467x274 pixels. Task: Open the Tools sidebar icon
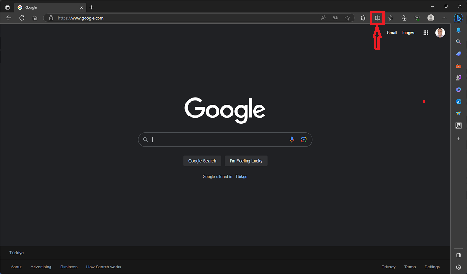[x=458, y=66]
